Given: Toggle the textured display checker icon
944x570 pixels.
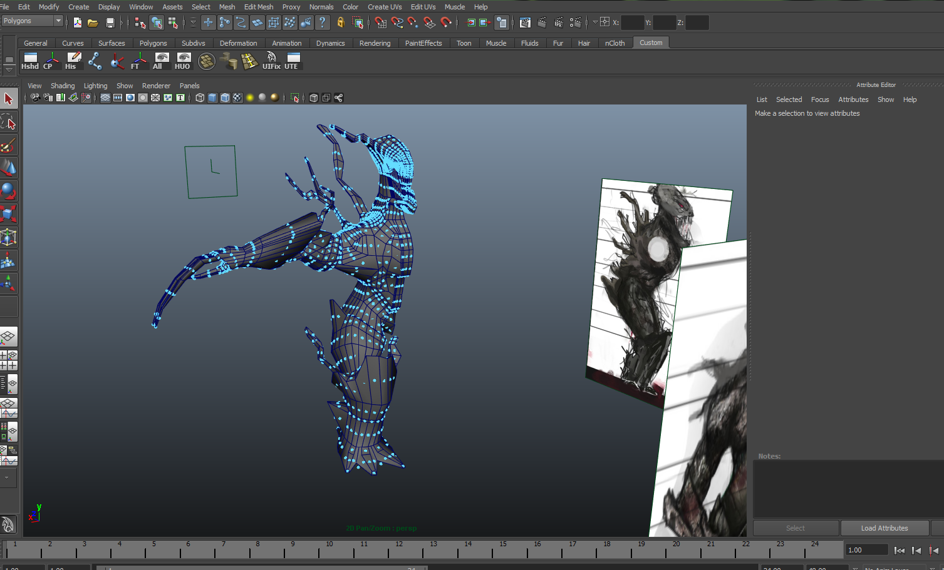Looking at the screenshot, I should point(237,98).
